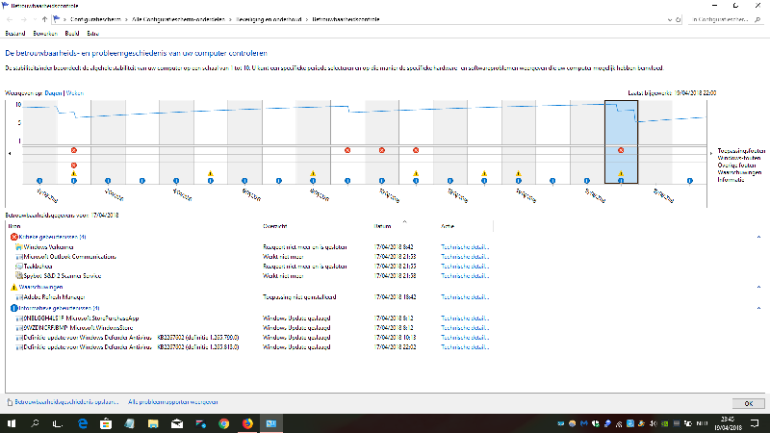Open File Explorer from the taskbar

[153, 423]
